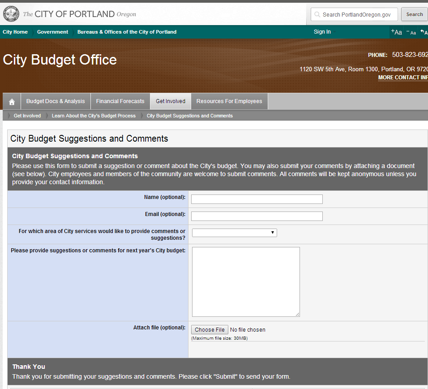Click the 'No file chosen' text

pyautogui.click(x=248, y=330)
